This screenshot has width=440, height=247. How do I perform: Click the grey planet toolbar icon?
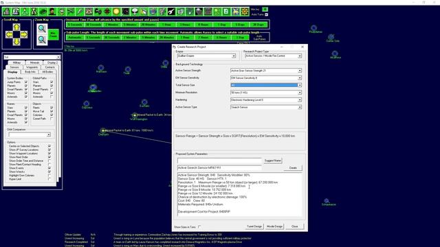coord(199,12)
